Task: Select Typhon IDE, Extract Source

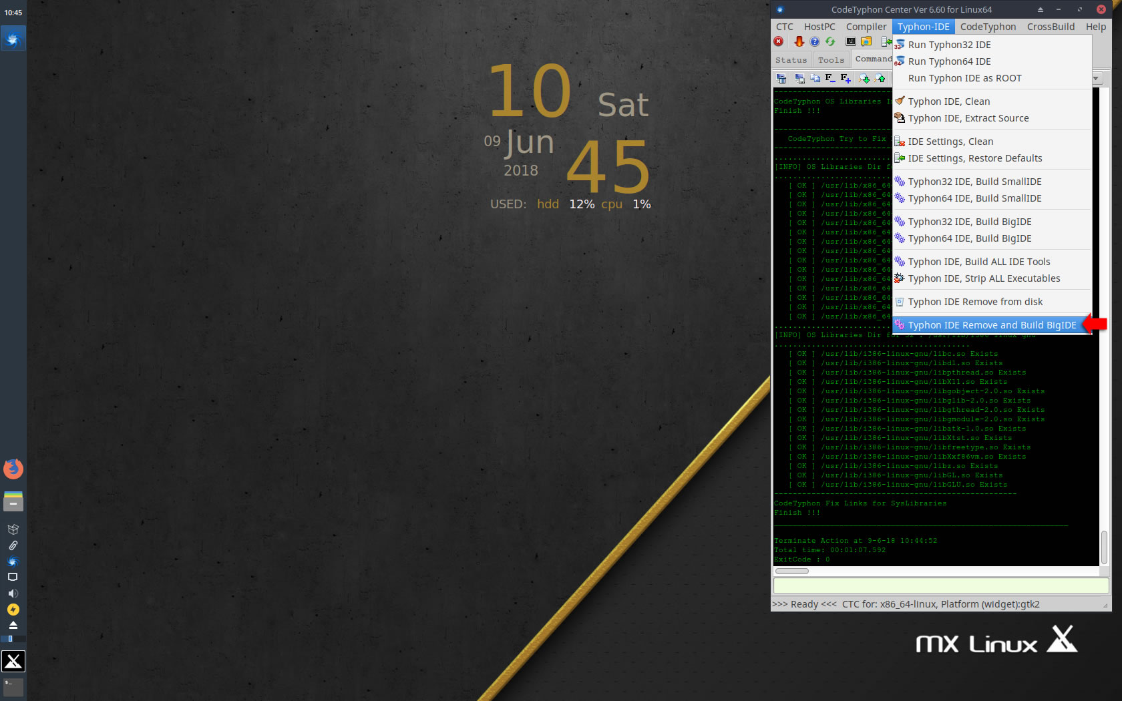Action: 992,118
